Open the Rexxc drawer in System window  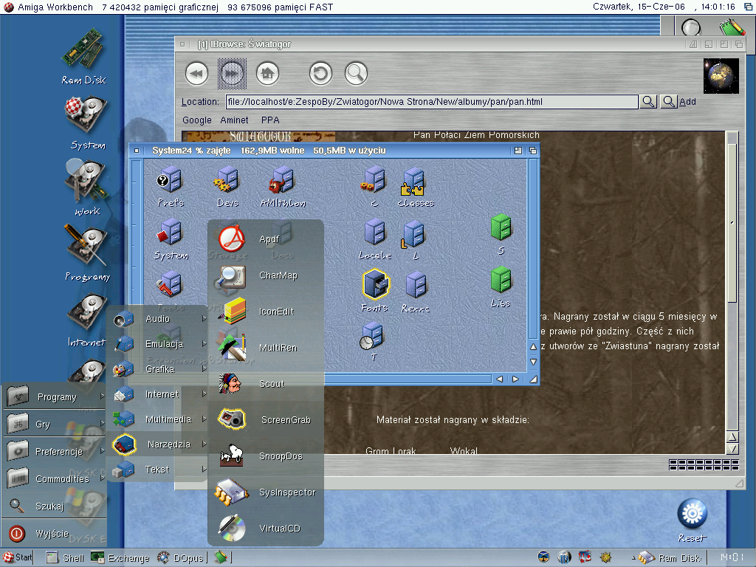click(x=415, y=292)
